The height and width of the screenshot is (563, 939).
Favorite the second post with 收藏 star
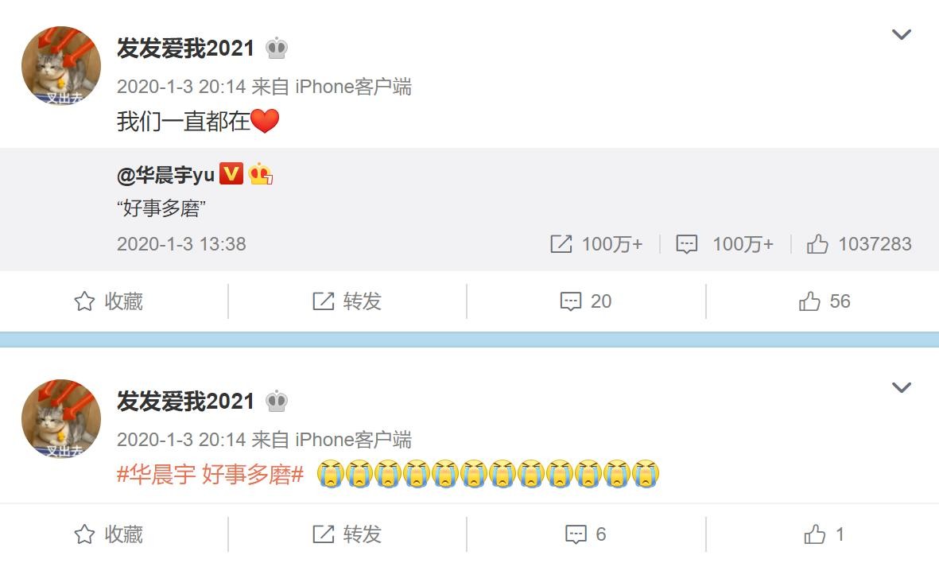pos(108,534)
